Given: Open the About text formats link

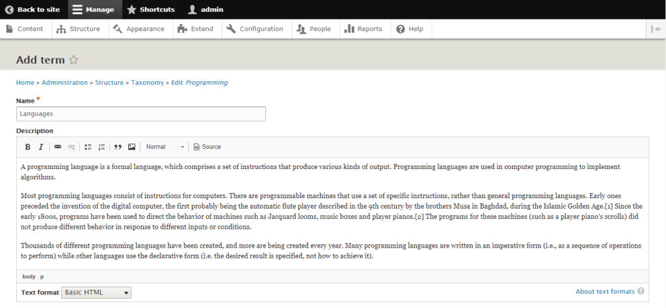Looking at the screenshot, I should (x=605, y=292).
